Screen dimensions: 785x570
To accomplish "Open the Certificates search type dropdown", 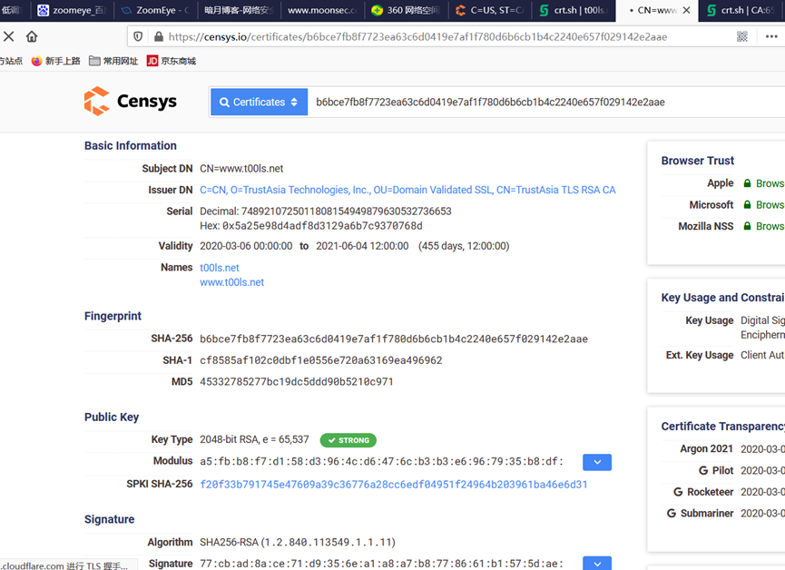I will (x=259, y=103).
